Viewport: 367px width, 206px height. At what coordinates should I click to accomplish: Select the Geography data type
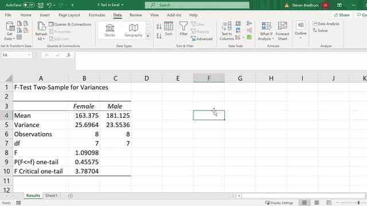pos(134,30)
